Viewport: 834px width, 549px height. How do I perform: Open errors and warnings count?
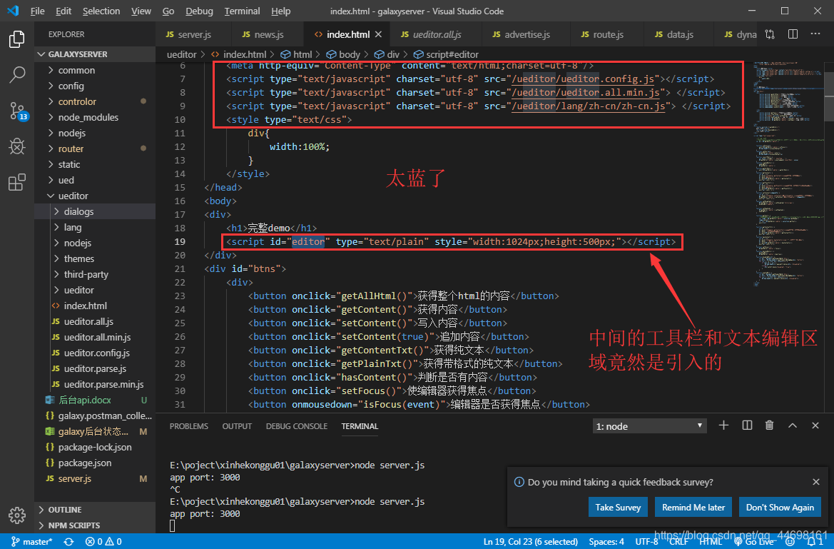103,542
